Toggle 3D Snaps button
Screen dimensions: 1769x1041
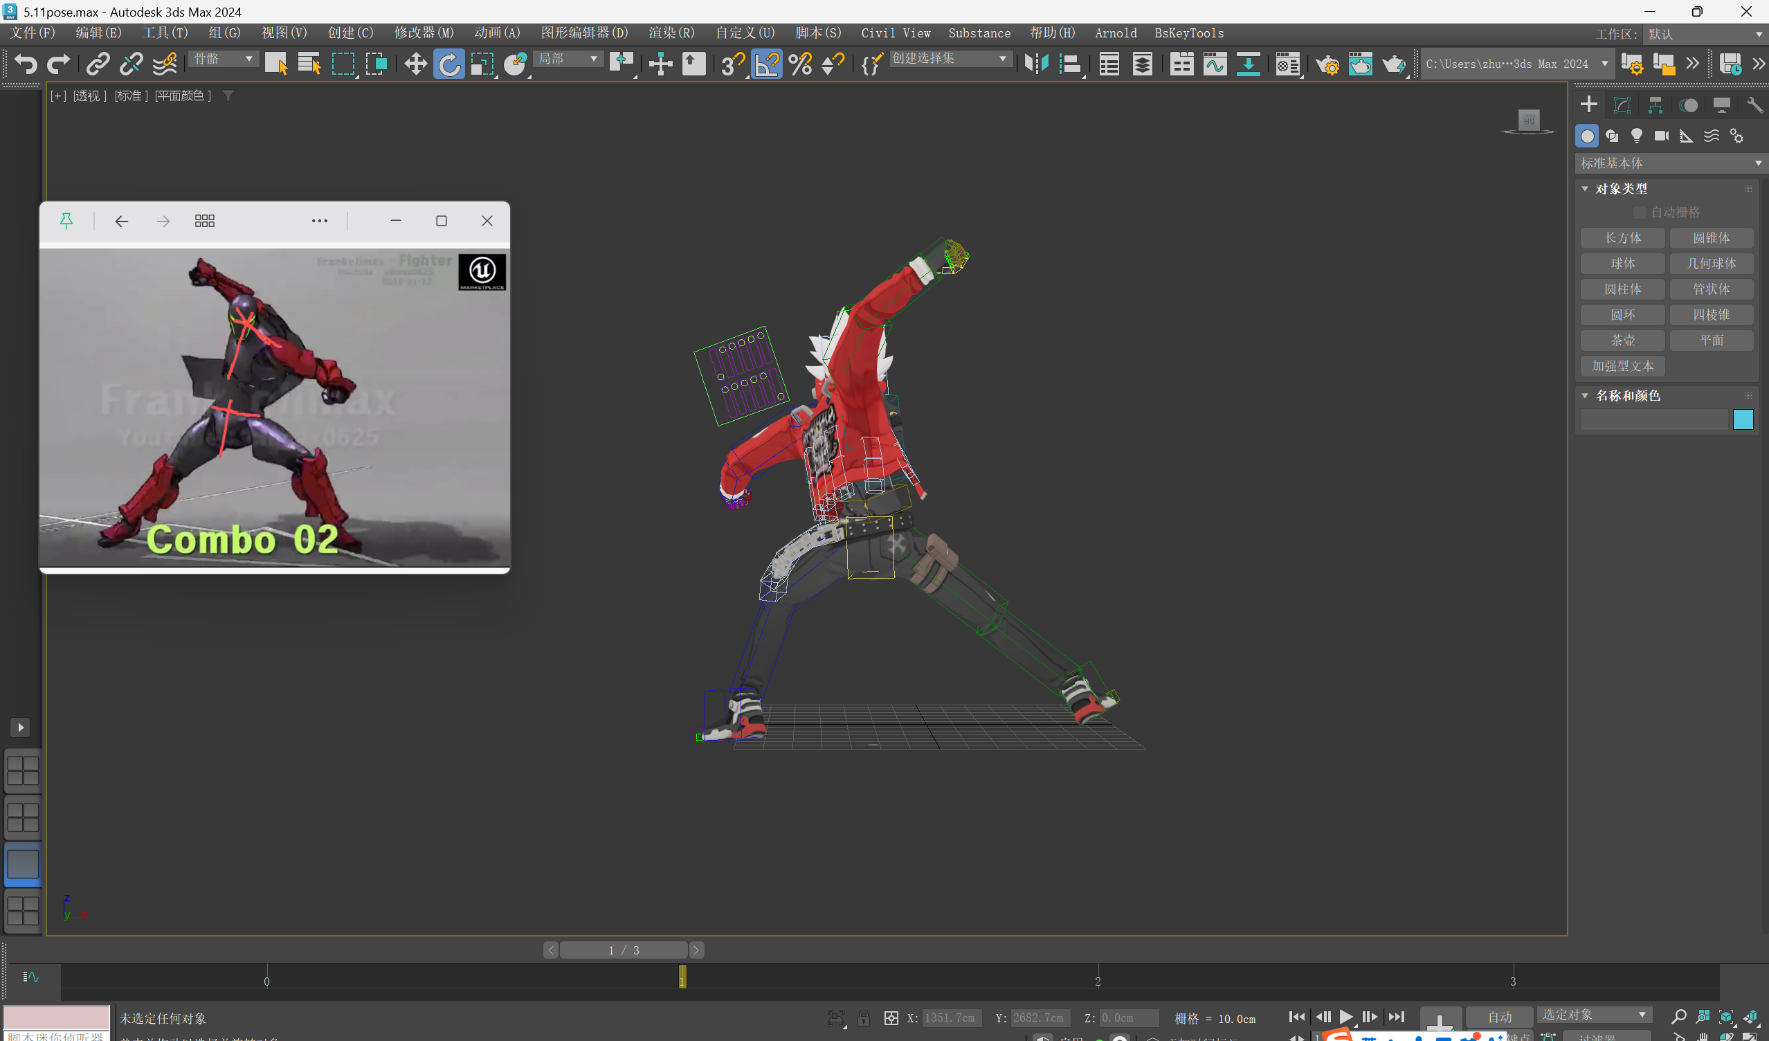tap(733, 64)
